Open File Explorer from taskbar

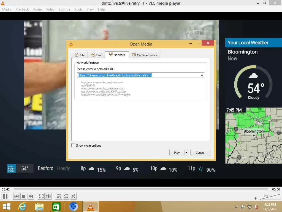point(39,206)
